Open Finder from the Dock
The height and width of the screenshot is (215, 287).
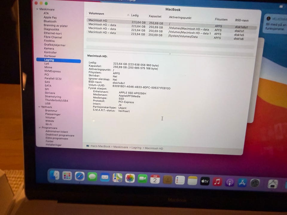[54, 175]
